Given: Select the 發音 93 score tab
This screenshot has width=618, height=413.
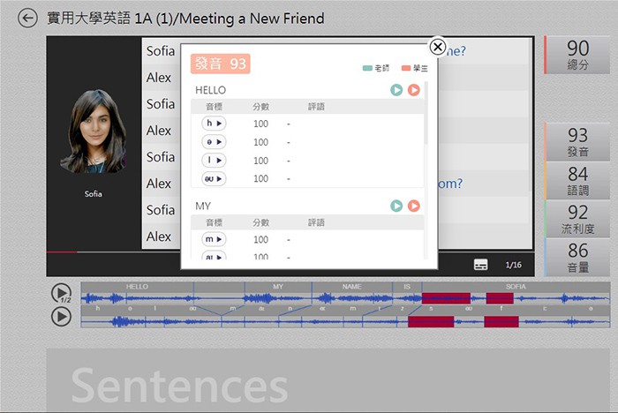Looking at the screenshot, I should click(x=577, y=141).
